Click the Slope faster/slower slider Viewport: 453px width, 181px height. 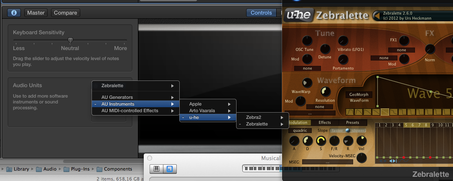348,131
